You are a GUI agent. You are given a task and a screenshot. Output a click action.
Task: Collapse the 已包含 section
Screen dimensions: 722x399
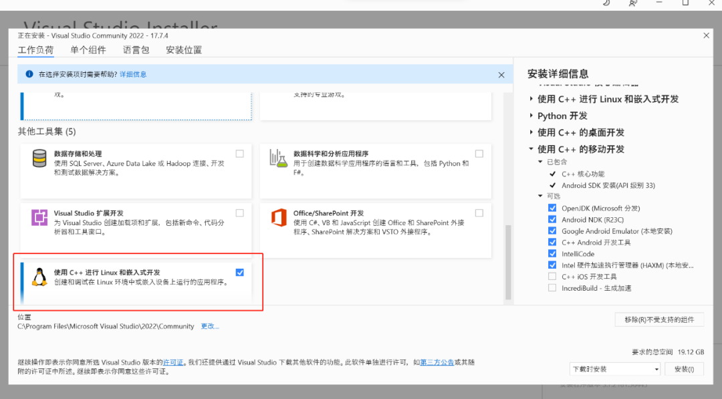tap(541, 162)
